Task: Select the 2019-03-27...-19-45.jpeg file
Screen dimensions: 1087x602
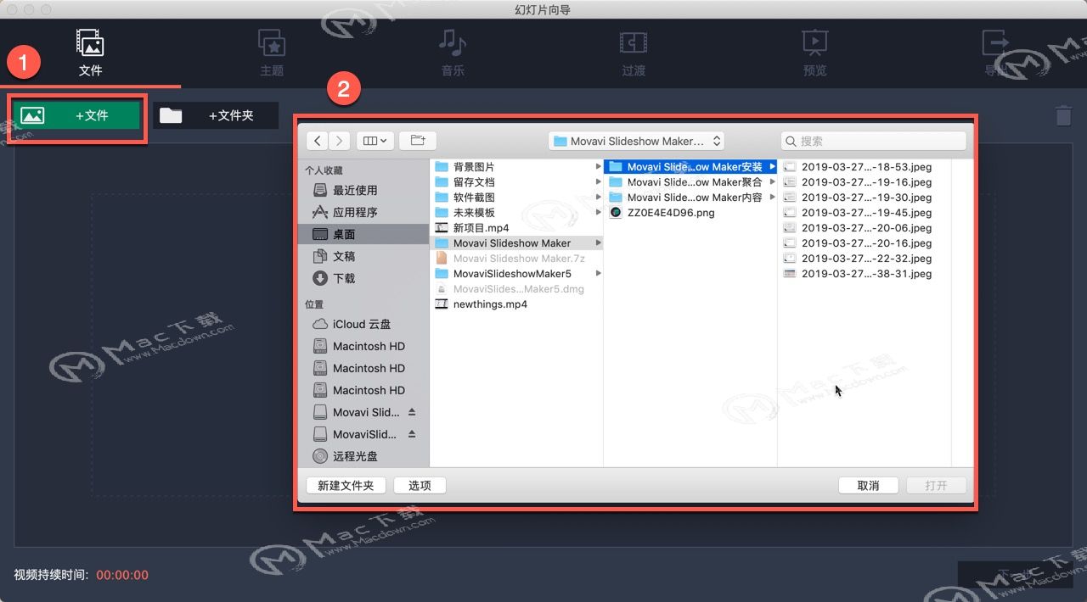Action: [865, 213]
